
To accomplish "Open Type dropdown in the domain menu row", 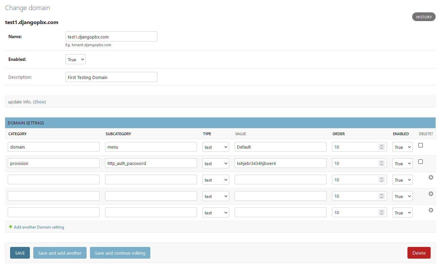I will point(215,147).
